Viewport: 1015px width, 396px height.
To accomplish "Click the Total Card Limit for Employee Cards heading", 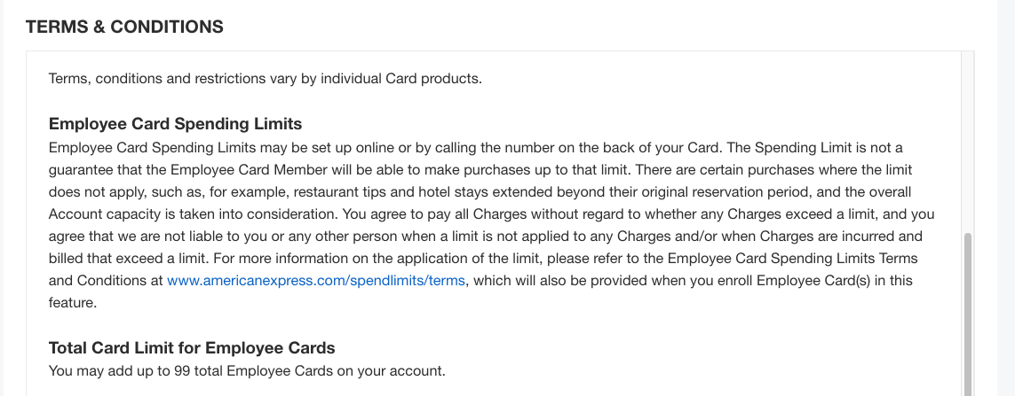I will click(192, 348).
